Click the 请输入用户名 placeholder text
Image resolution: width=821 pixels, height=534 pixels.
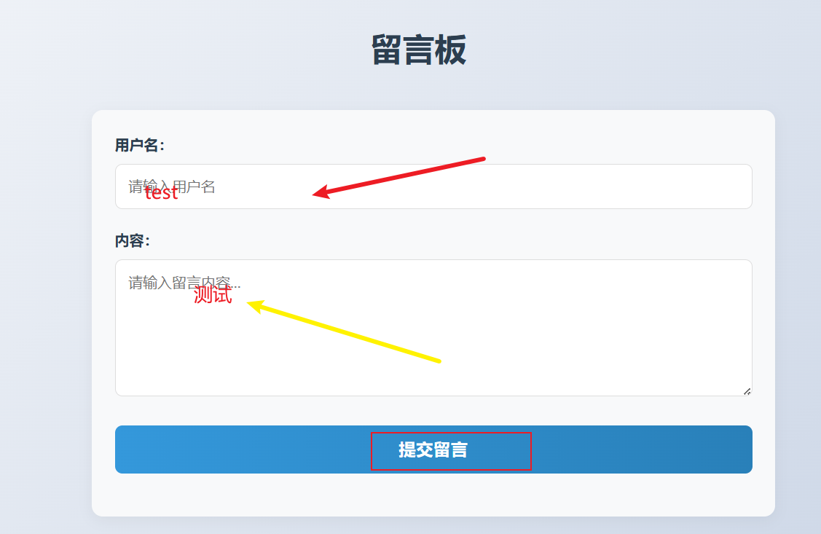[172, 186]
